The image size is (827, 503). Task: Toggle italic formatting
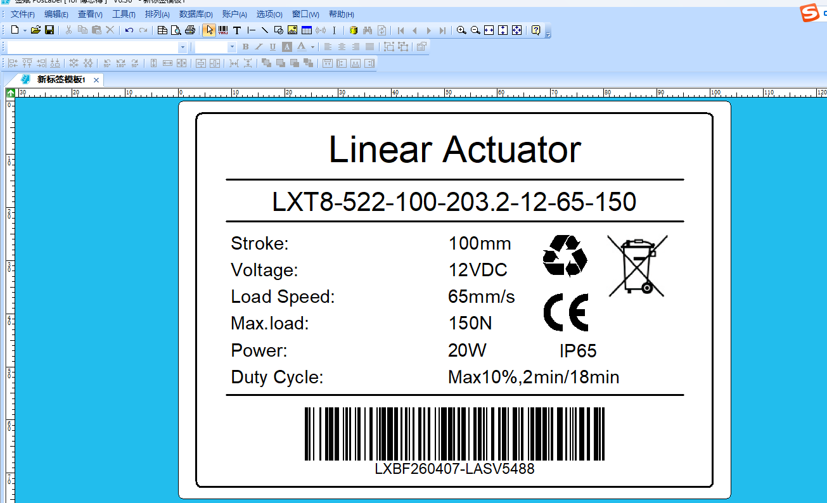(x=259, y=47)
